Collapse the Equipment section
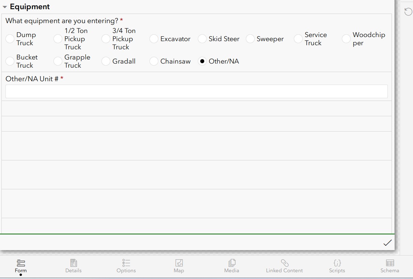 [x=5, y=7]
